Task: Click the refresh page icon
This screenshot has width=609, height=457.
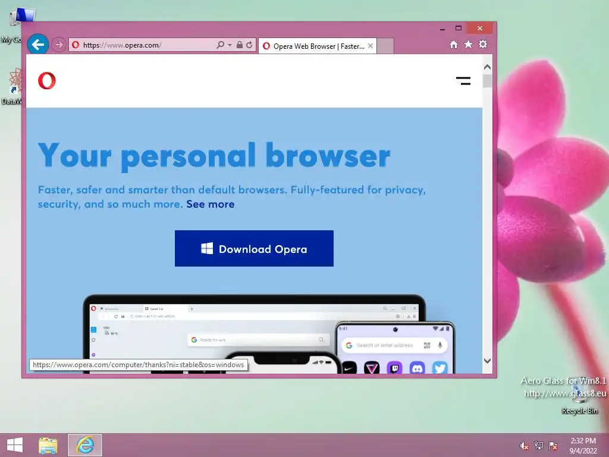Action: coord(249,45)
